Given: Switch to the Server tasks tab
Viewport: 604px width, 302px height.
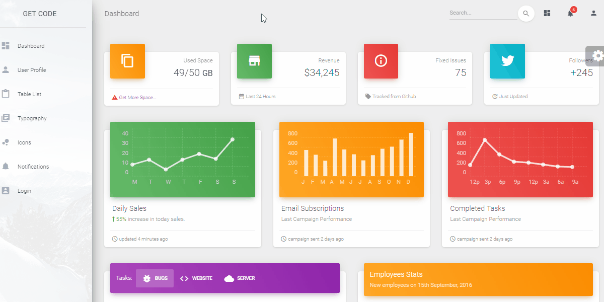Looking at the screenshot, I should pyautogui.click(x=240, y=278).
